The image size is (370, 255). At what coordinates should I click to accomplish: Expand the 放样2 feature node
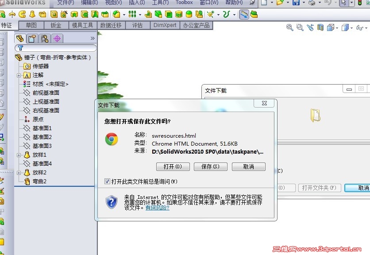[19, 173]
